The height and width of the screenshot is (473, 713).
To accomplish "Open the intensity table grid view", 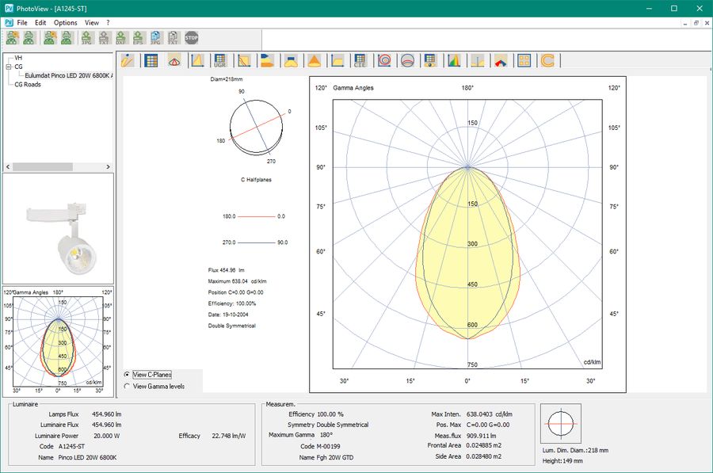I will click(x=151, y=60).
